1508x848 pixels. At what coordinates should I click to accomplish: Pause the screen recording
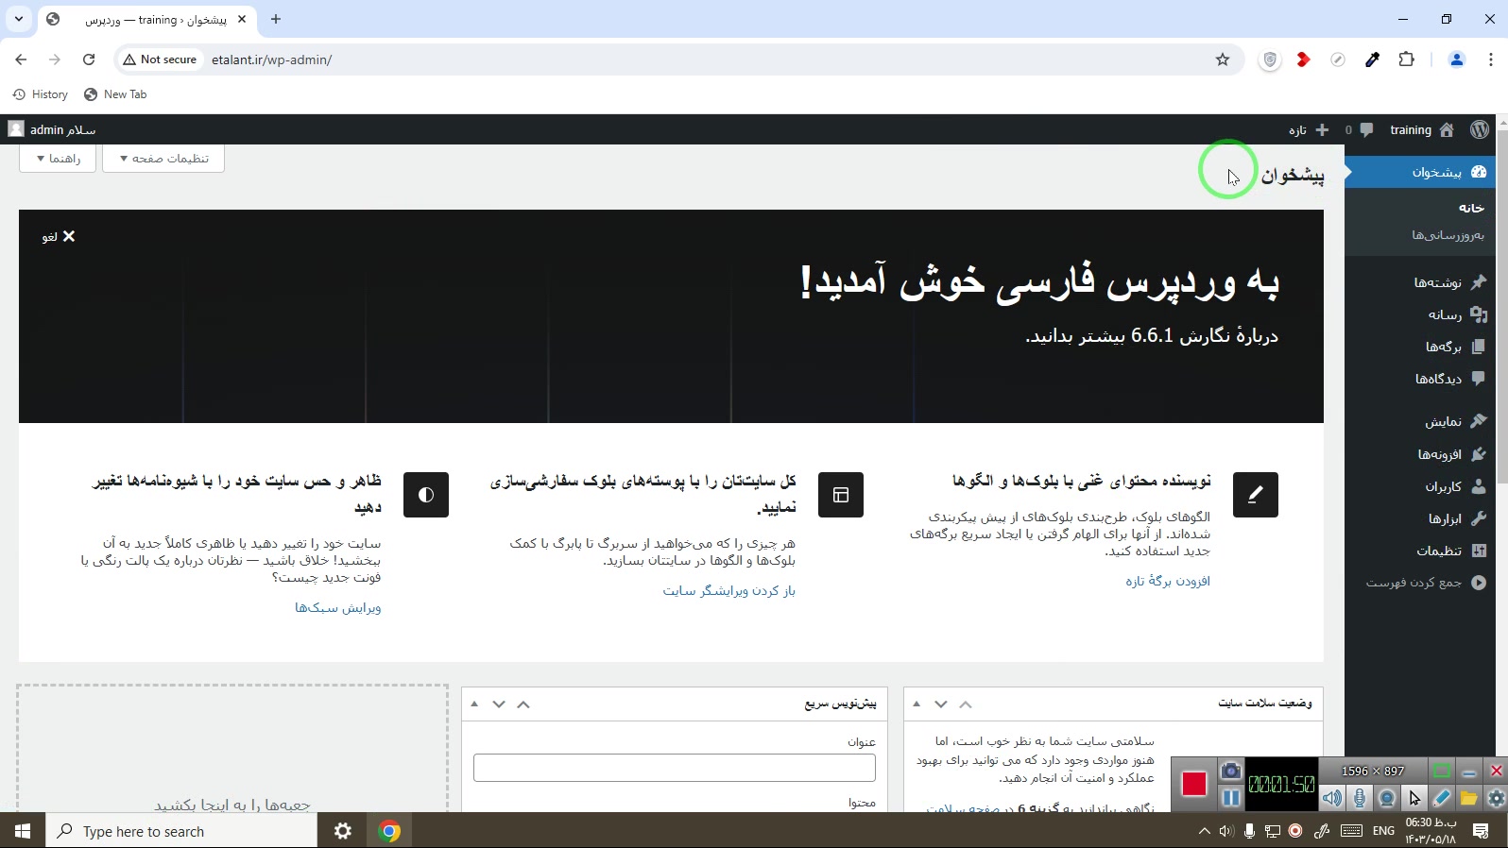click(1230, 798)
